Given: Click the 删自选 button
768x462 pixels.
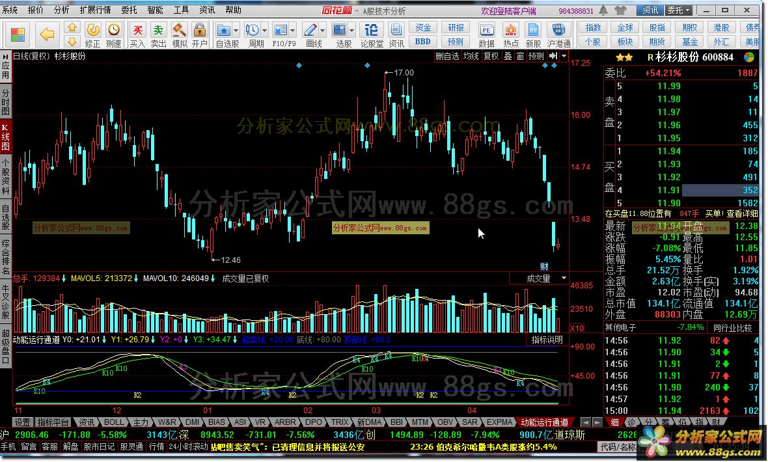Looking at the screenshot, I should tap(447, 57).
